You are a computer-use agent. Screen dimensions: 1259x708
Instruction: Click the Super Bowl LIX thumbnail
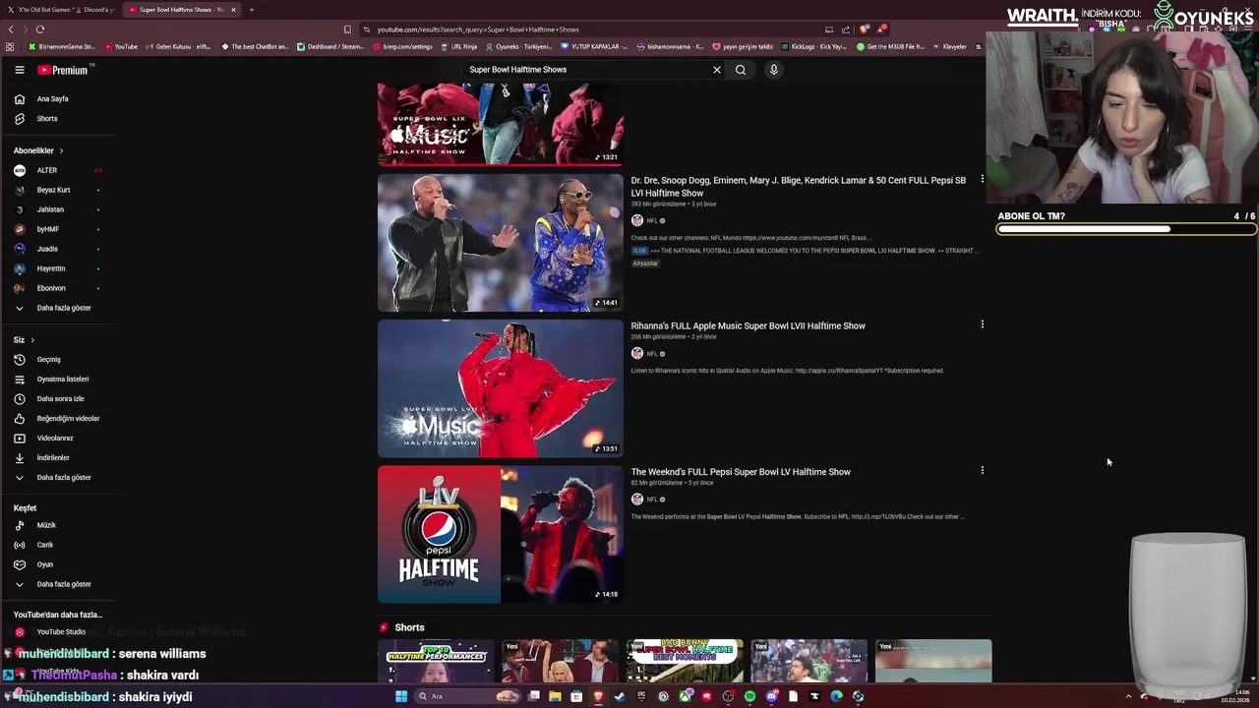[x=501, y=124]
